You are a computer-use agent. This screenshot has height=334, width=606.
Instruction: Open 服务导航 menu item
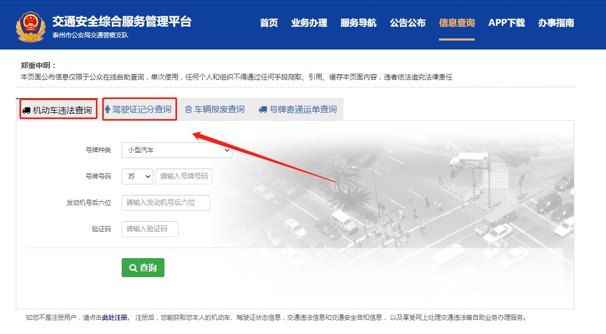(358, 23)
